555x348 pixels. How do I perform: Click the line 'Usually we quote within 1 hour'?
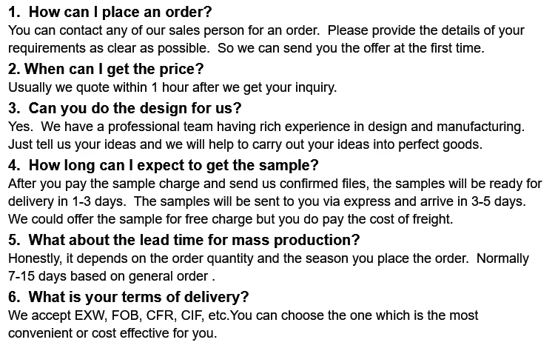[172, 87]
